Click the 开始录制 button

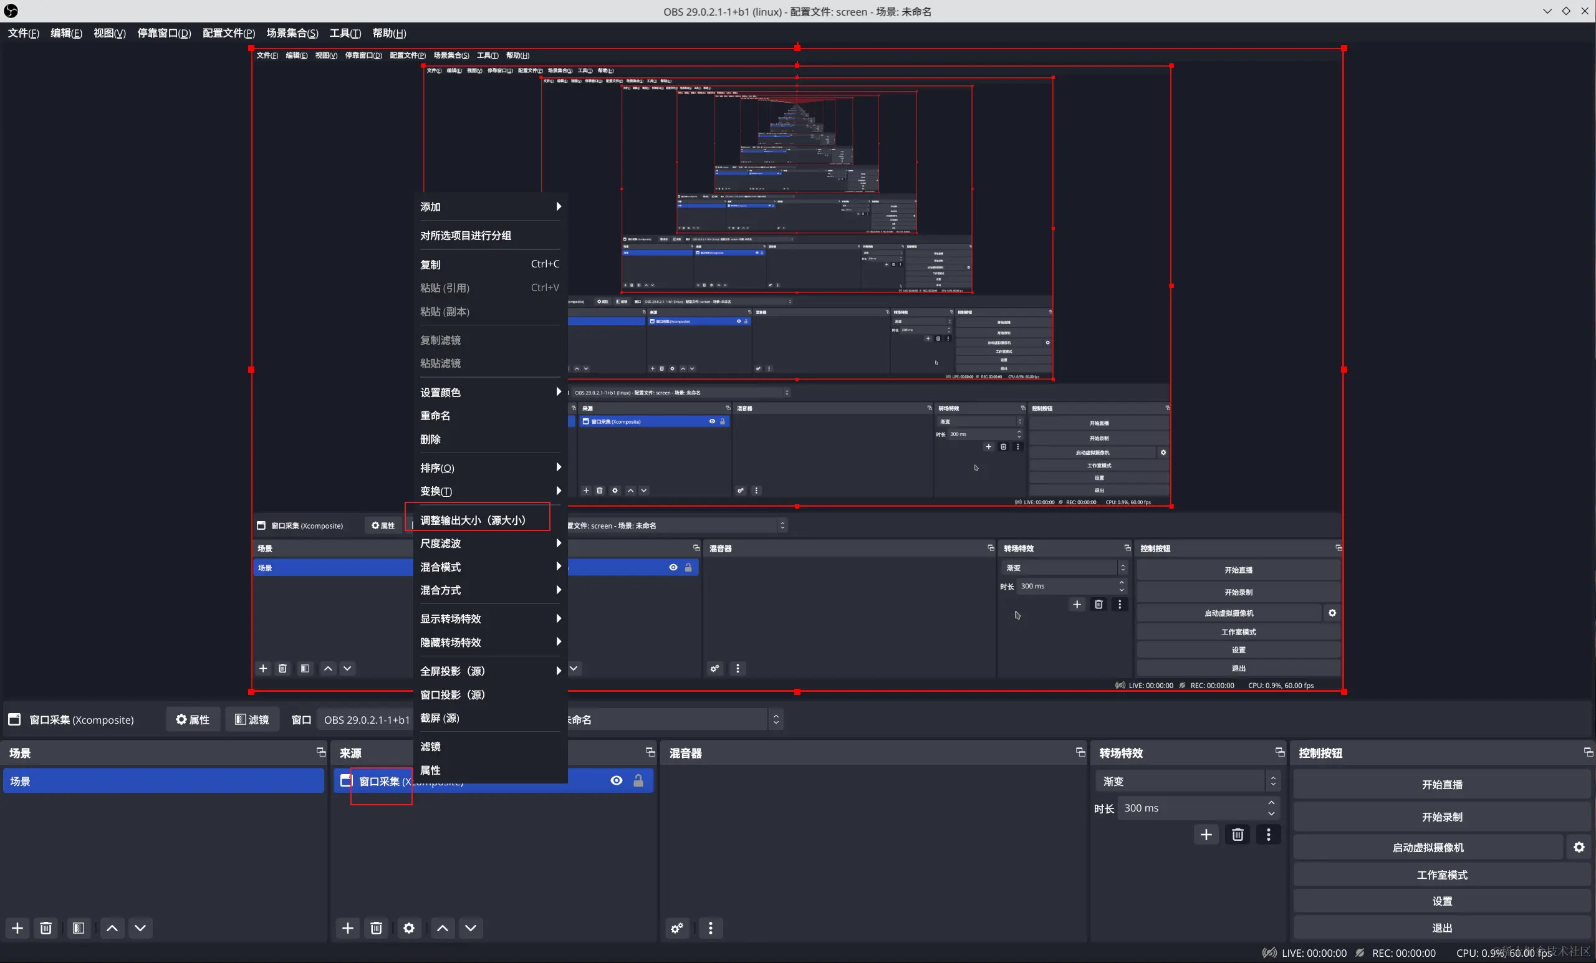[x=1442, y=817]
